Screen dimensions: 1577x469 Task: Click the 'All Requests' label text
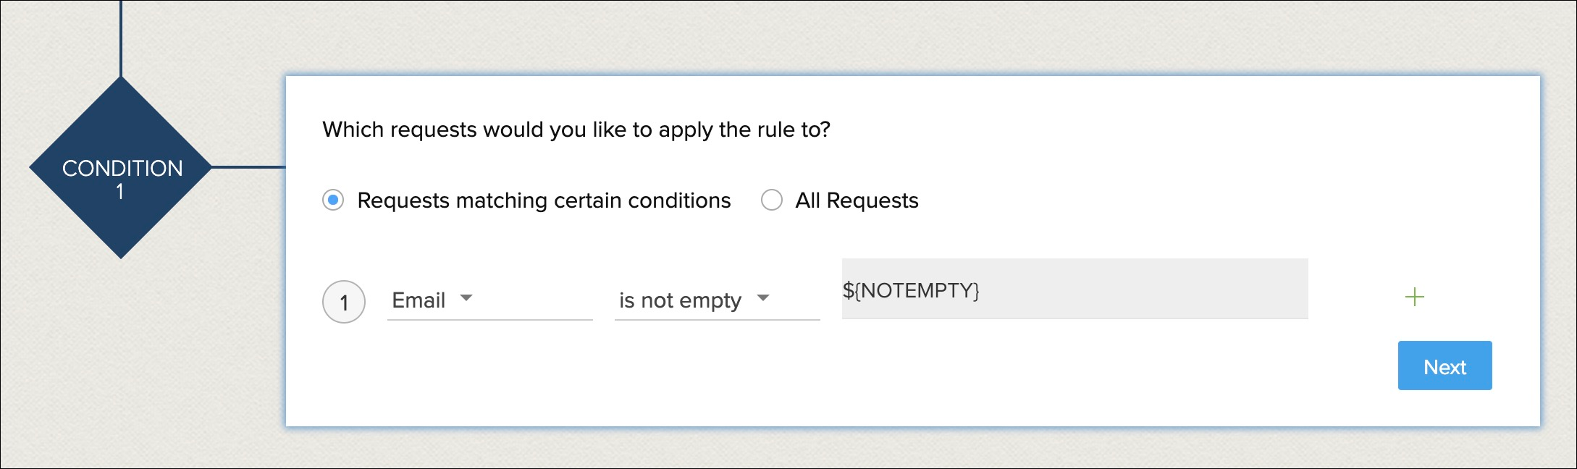857,200
